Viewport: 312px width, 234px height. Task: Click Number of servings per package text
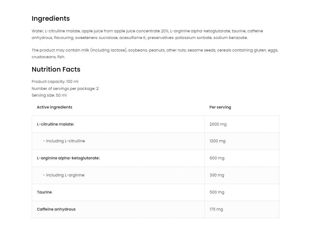click(65, 89)
